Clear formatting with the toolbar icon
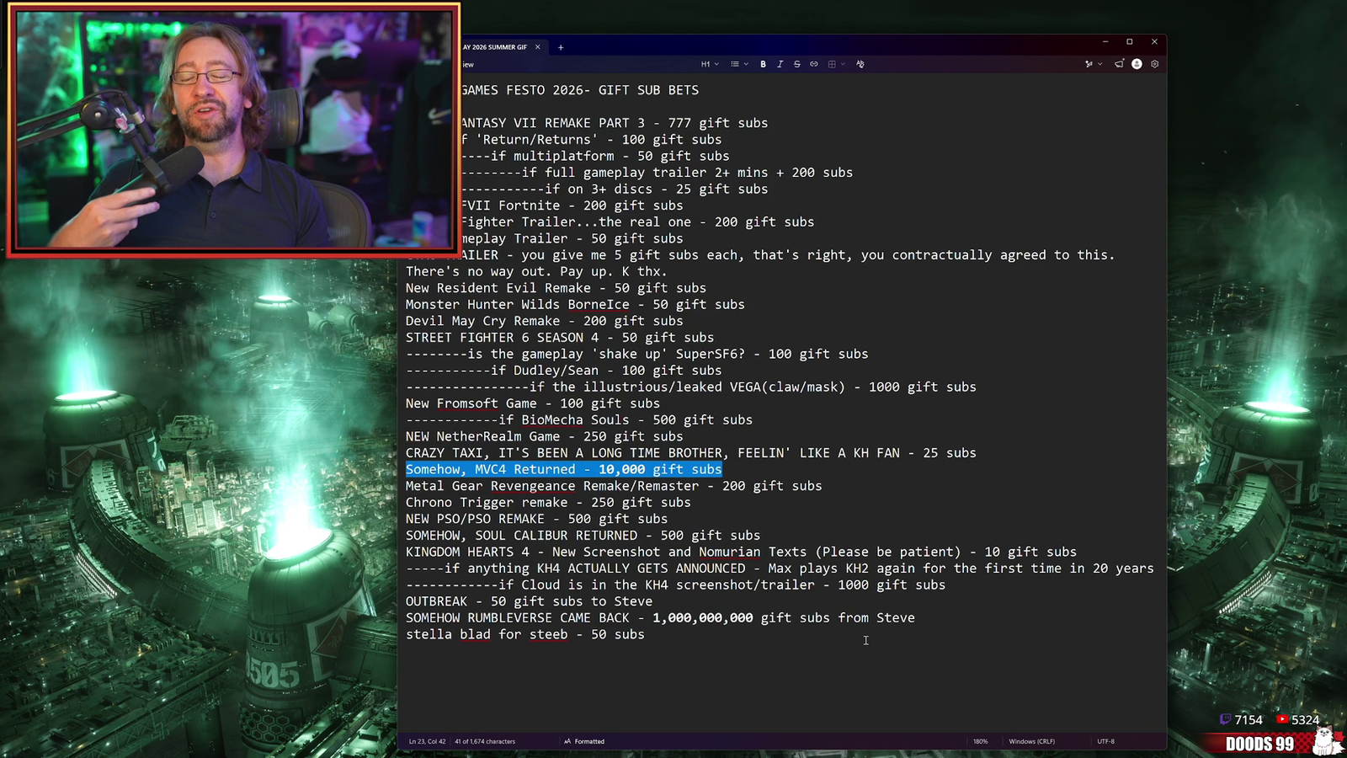 [860, 64]
